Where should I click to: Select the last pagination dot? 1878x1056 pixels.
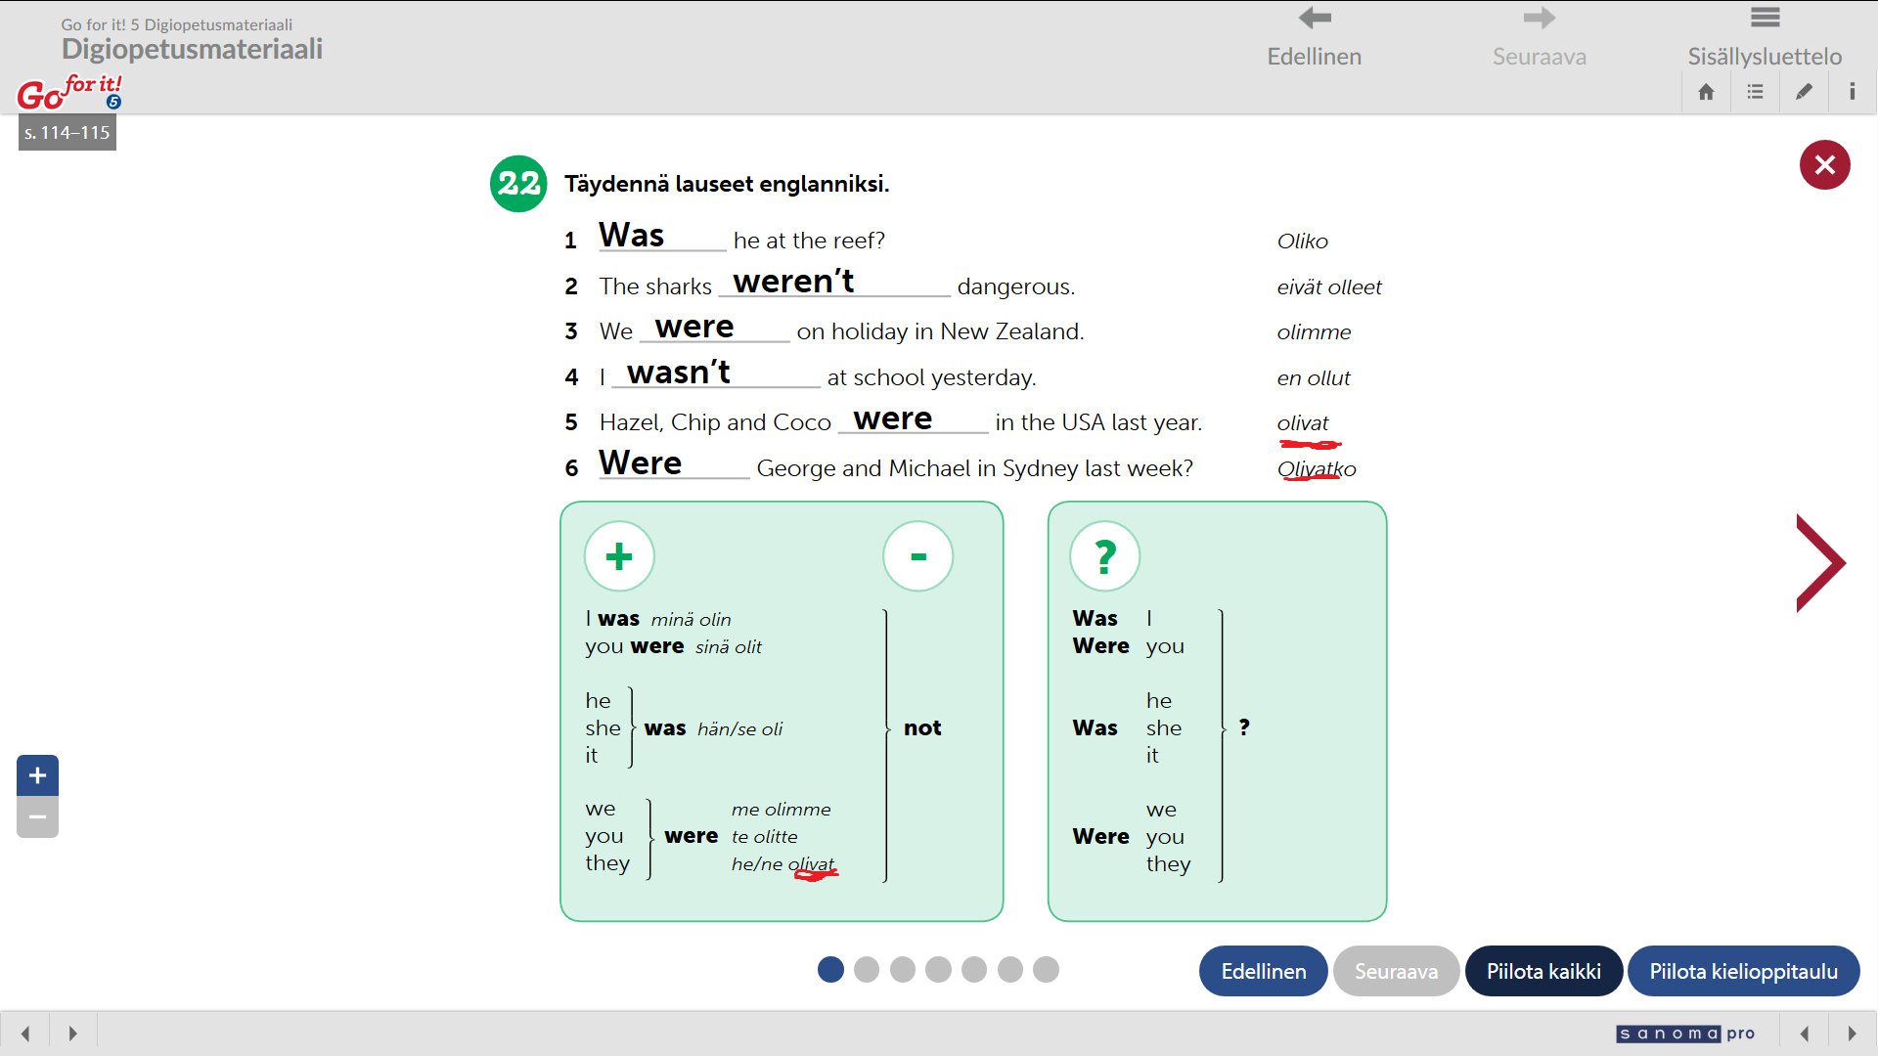[x=1046, y=969]
